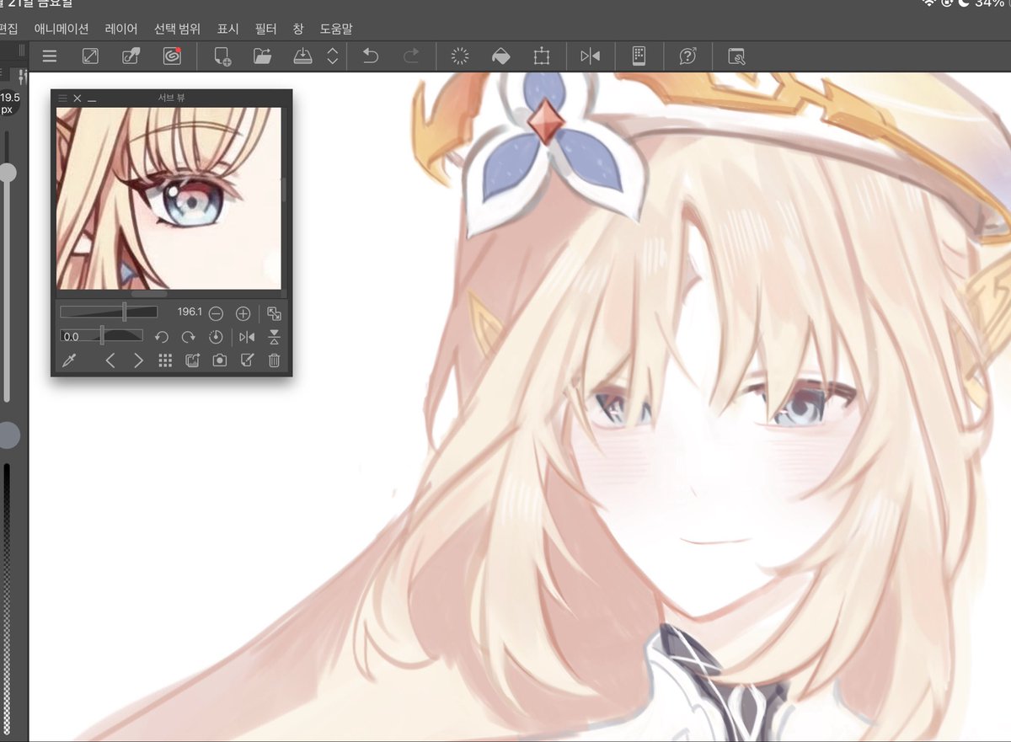Undo the last action
Image resolution: width=1011 pixels, height=742 pixels.
tap(371, 56)
